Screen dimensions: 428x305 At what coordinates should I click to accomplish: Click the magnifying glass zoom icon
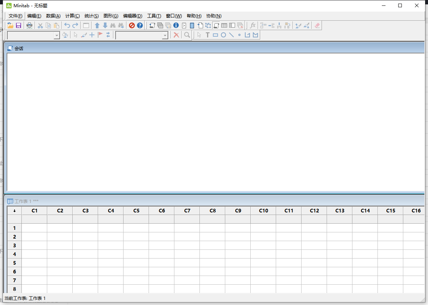point(187,35)
